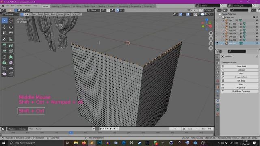The height and width of the screenshot is (146, 260).
Task: Select the Cursor tool
Action: (x=11, y=21)
